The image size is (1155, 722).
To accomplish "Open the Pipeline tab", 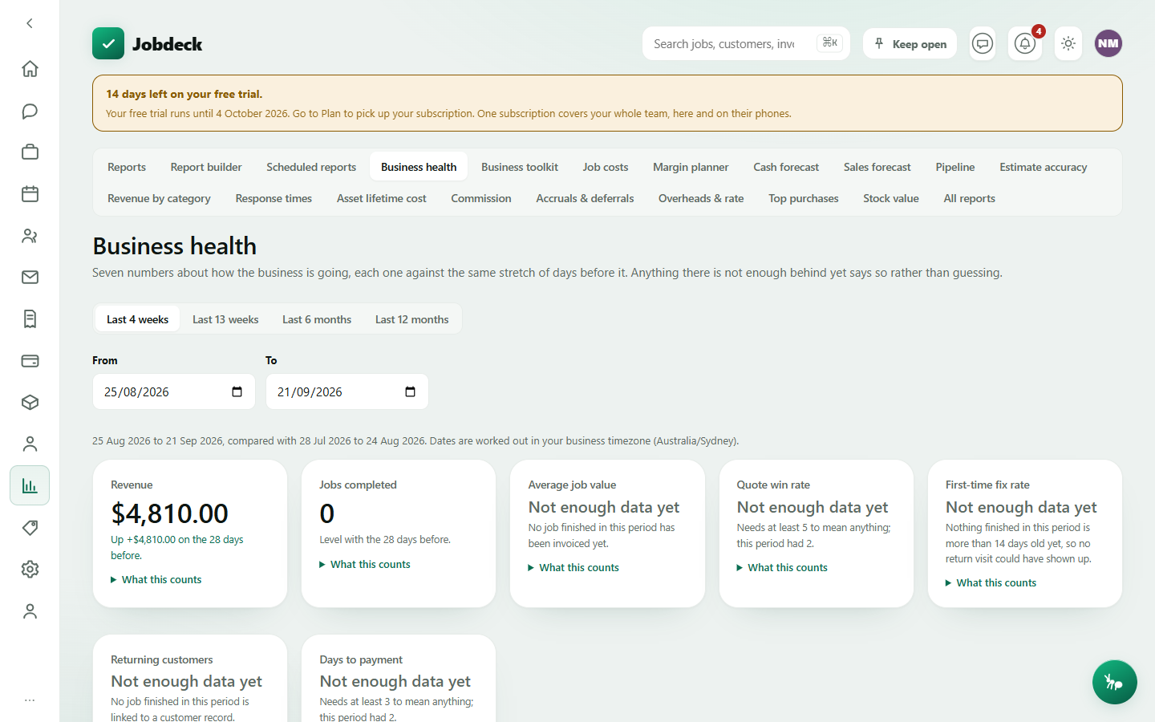I will click(x=955, y=167).
